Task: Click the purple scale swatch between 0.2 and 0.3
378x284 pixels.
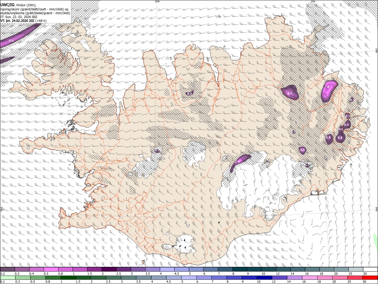Action: [x=7, y=270]
